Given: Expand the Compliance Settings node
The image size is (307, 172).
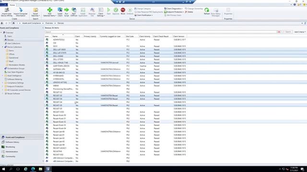Looking at the screenshot, I should pos(2,83).
